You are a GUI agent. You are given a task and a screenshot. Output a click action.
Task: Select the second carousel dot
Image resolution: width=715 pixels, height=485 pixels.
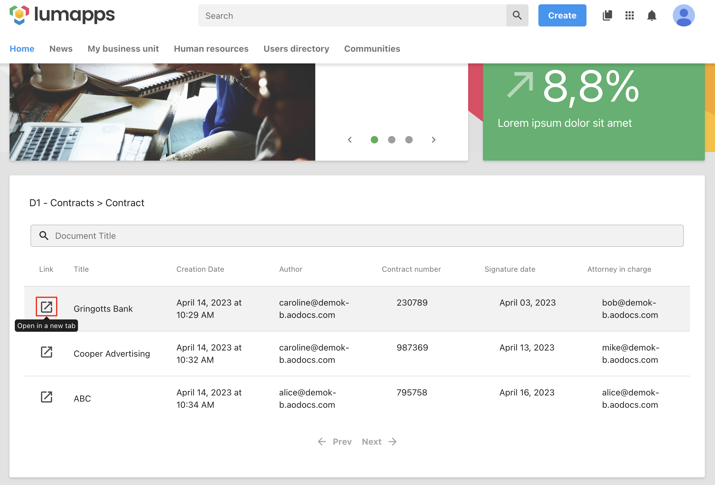pos(391,140)
